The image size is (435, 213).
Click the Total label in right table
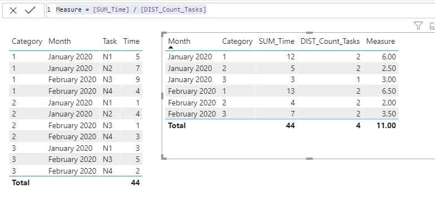click(x=177, y=125)
